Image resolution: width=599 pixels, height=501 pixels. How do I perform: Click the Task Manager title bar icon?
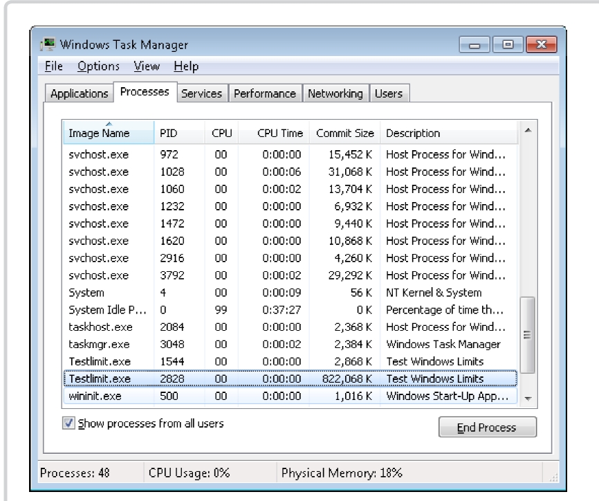(48, 44)
